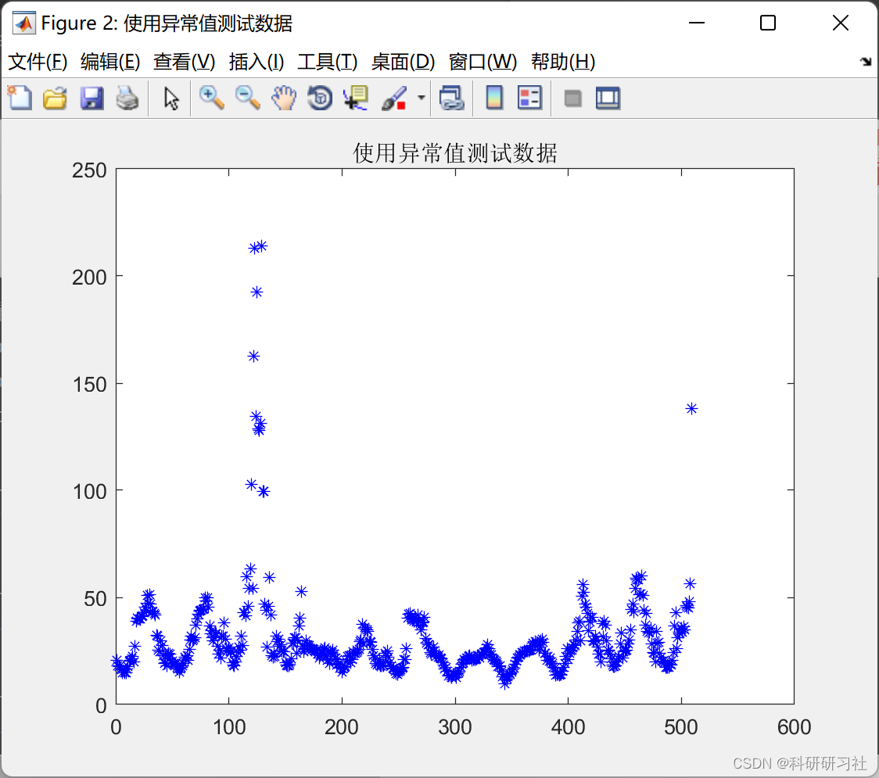The width and height of the screenshot is (879, 778).
Task: Insert a legend using the toolbar icon
Action: tap(529, 98)
